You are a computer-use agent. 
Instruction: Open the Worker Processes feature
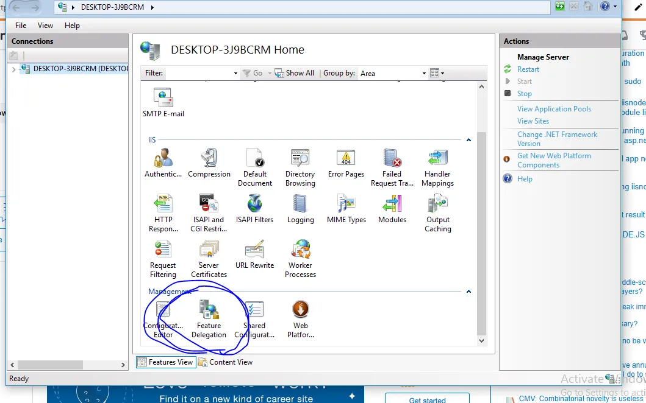tap(300, 259)
